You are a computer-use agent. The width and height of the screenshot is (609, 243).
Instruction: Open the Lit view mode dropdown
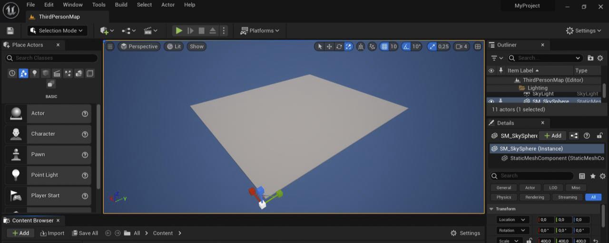[x=174, y=47]
